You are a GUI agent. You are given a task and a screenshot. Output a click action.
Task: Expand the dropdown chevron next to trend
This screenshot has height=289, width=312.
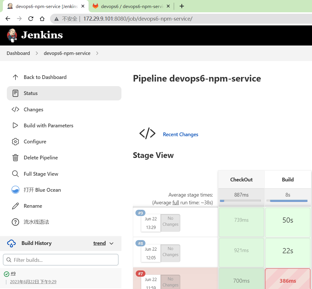[111, 243]
